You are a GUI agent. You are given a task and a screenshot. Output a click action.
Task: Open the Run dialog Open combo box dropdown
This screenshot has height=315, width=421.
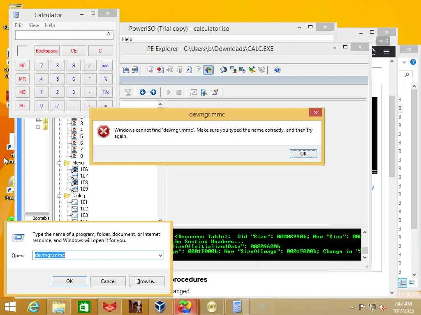click(x=160, y=256)
